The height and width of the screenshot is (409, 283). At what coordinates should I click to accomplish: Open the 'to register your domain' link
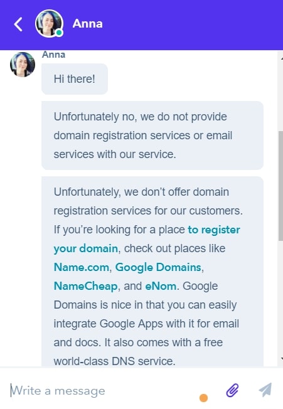click(147, 239)
